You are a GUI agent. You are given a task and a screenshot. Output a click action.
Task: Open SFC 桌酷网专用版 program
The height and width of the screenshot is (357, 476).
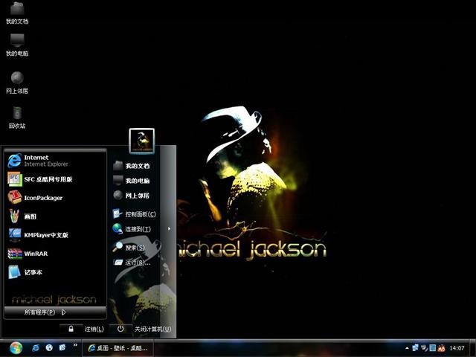tap(41, 179)
